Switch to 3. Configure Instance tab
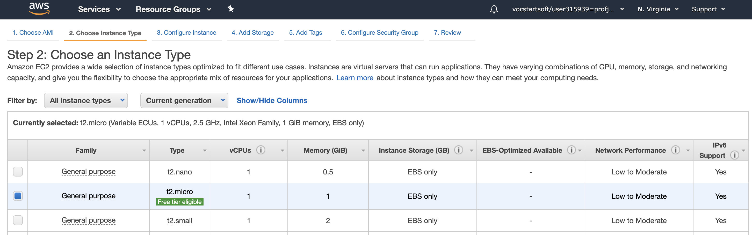Viewport: 752px width, 235px height. [186, 33]
